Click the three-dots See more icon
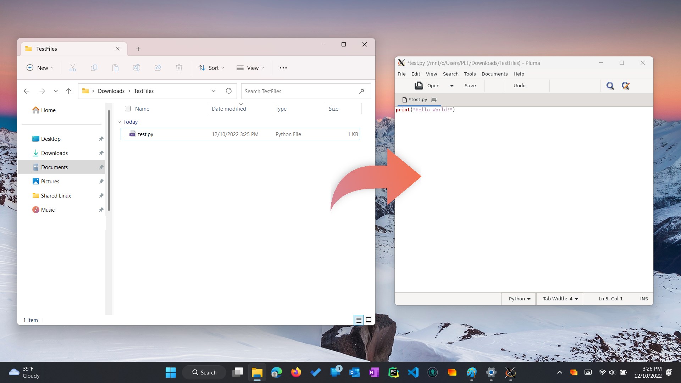The height and width of the screenshot is (383, 681). point(283,68)
